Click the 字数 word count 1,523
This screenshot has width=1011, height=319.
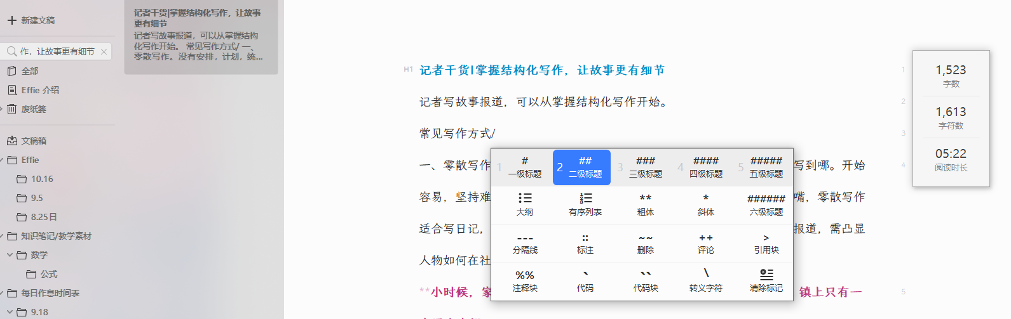[951, 75]
